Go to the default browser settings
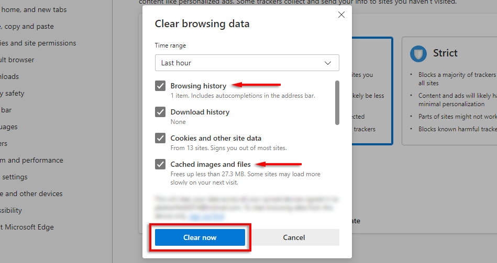 coord(18,60)
